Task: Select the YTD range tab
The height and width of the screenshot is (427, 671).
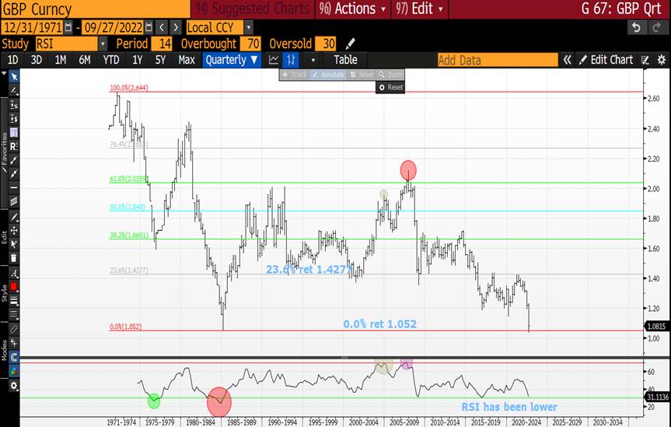Action: 111,60
